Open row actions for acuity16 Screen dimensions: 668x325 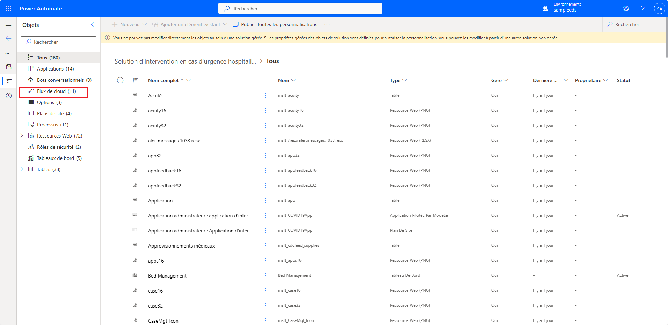(x=266, y=111)
